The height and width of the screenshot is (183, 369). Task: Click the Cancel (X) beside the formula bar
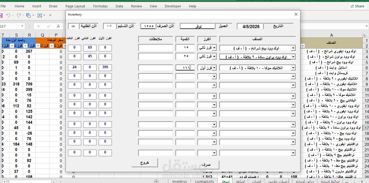(39, 26)
